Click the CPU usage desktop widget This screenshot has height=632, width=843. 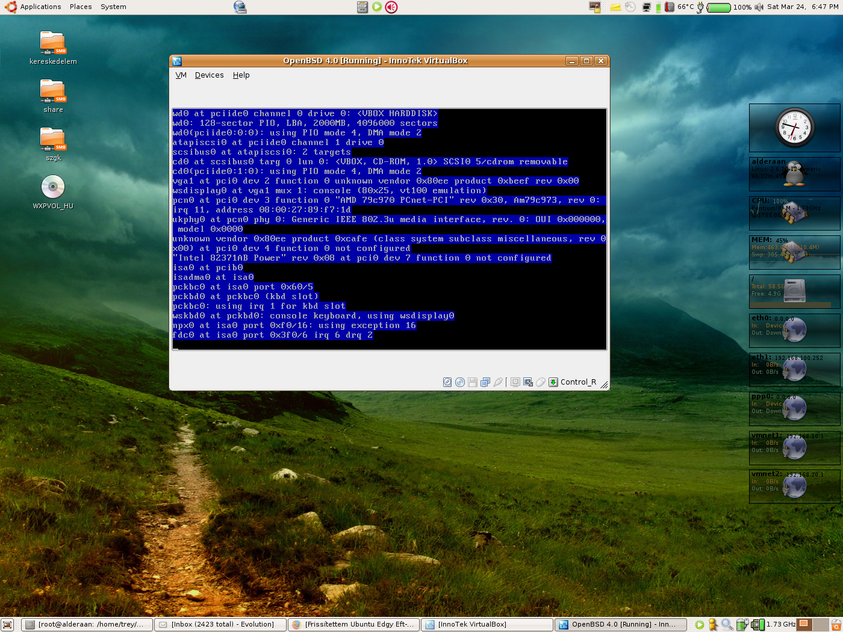pyautogui.click(x=794, y=213)
